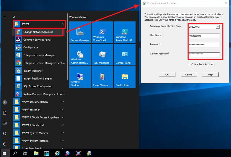
Task: Expand AVEVA Historian folder
Action: (39, 110)
